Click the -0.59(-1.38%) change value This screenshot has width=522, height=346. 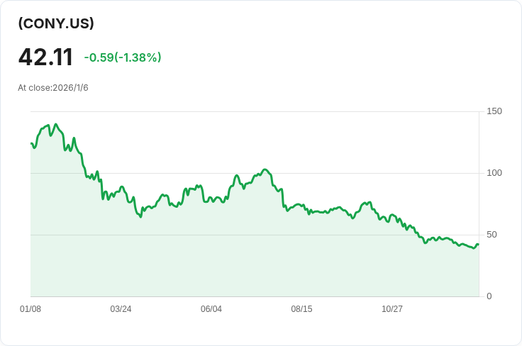tap(123, 57)
